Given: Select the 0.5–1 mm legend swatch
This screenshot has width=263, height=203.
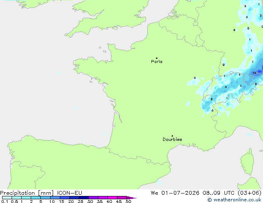Looking at the screenshot, I should pos(17,198).
